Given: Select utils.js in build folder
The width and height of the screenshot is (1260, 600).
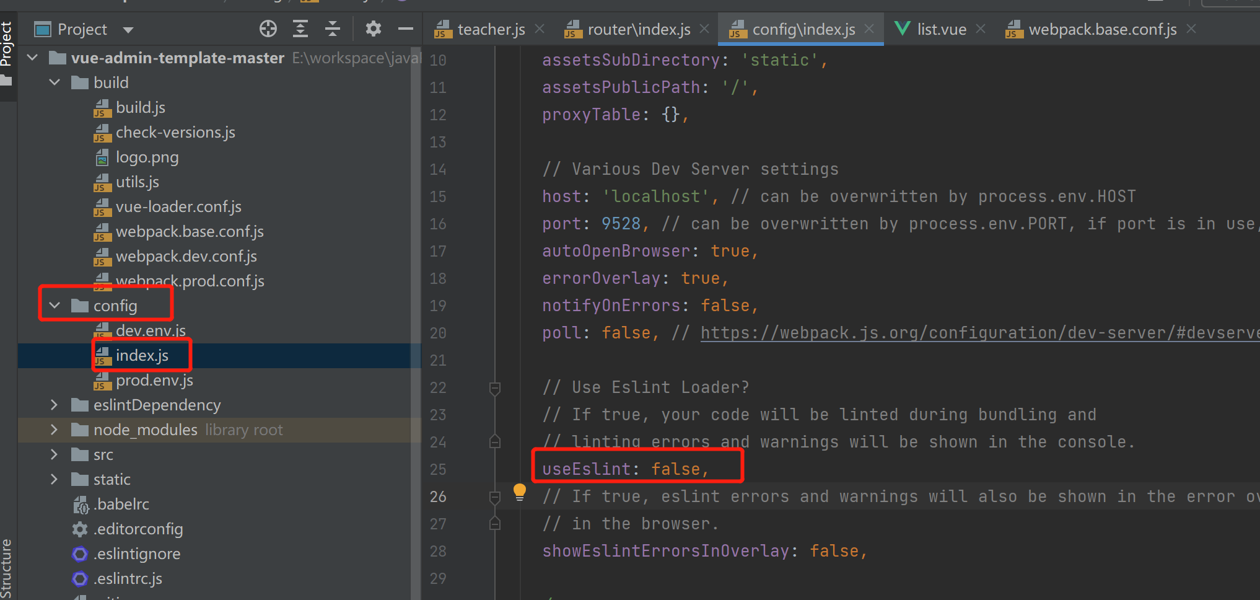Looking at the screenshot, I should click(x=137, y=182).
